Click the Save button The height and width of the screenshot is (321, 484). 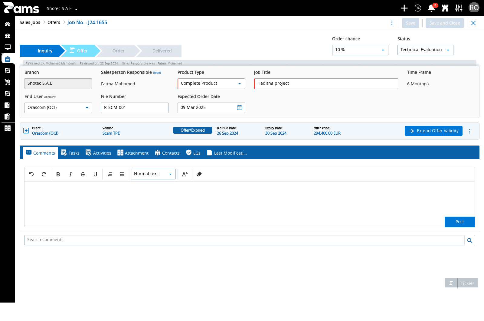(x=410, y=23)
